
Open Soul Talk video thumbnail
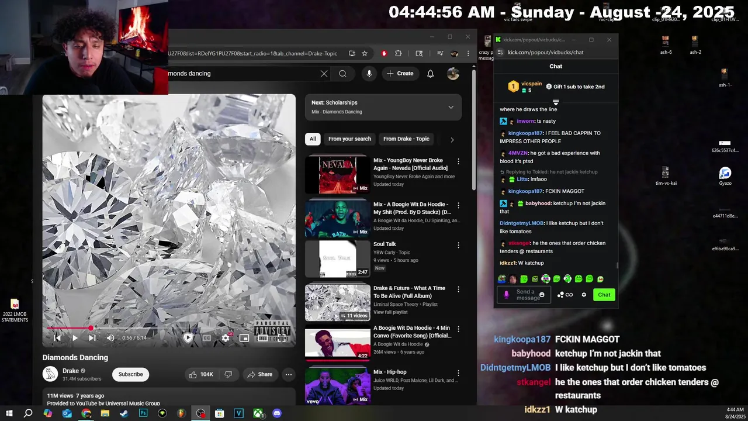click(337, 258)
